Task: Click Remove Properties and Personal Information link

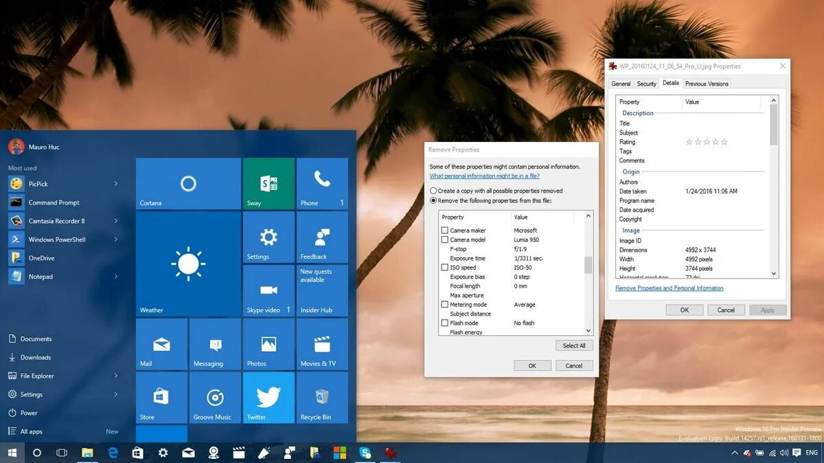Action: [x=669, y=288]
